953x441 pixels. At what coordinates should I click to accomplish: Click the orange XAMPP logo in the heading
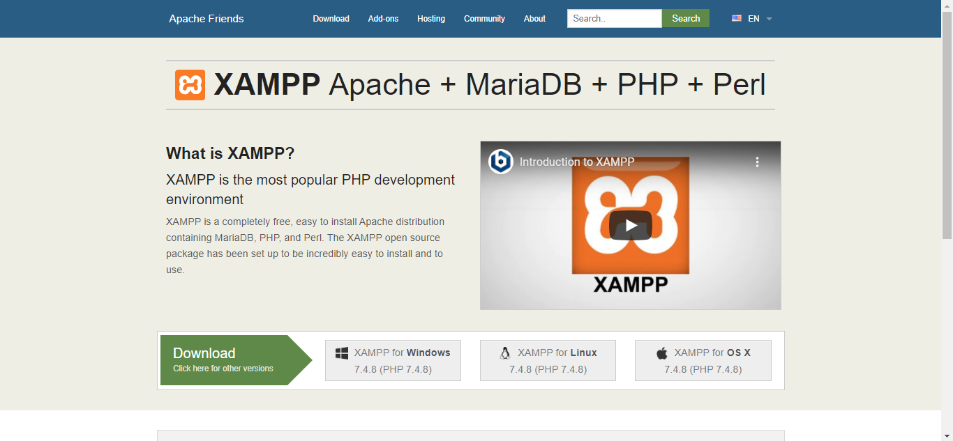(190, 85)
